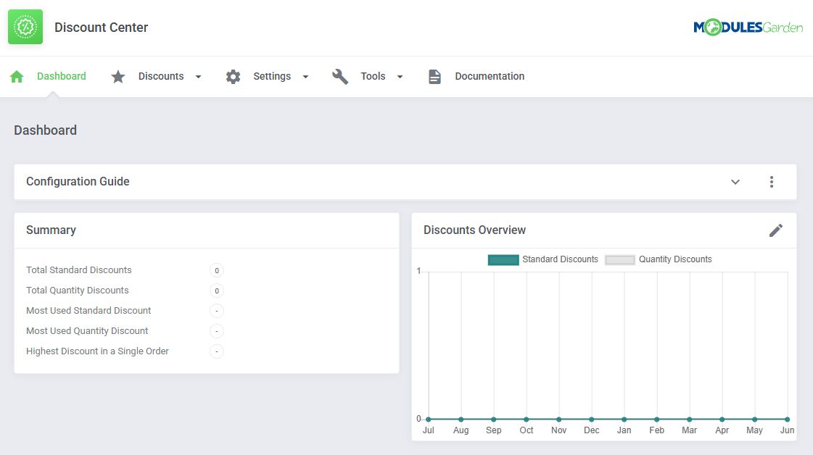Click the pencil edit icon in Discounts Overview
This screenshot has width=813, height=455.
[776, 230]
